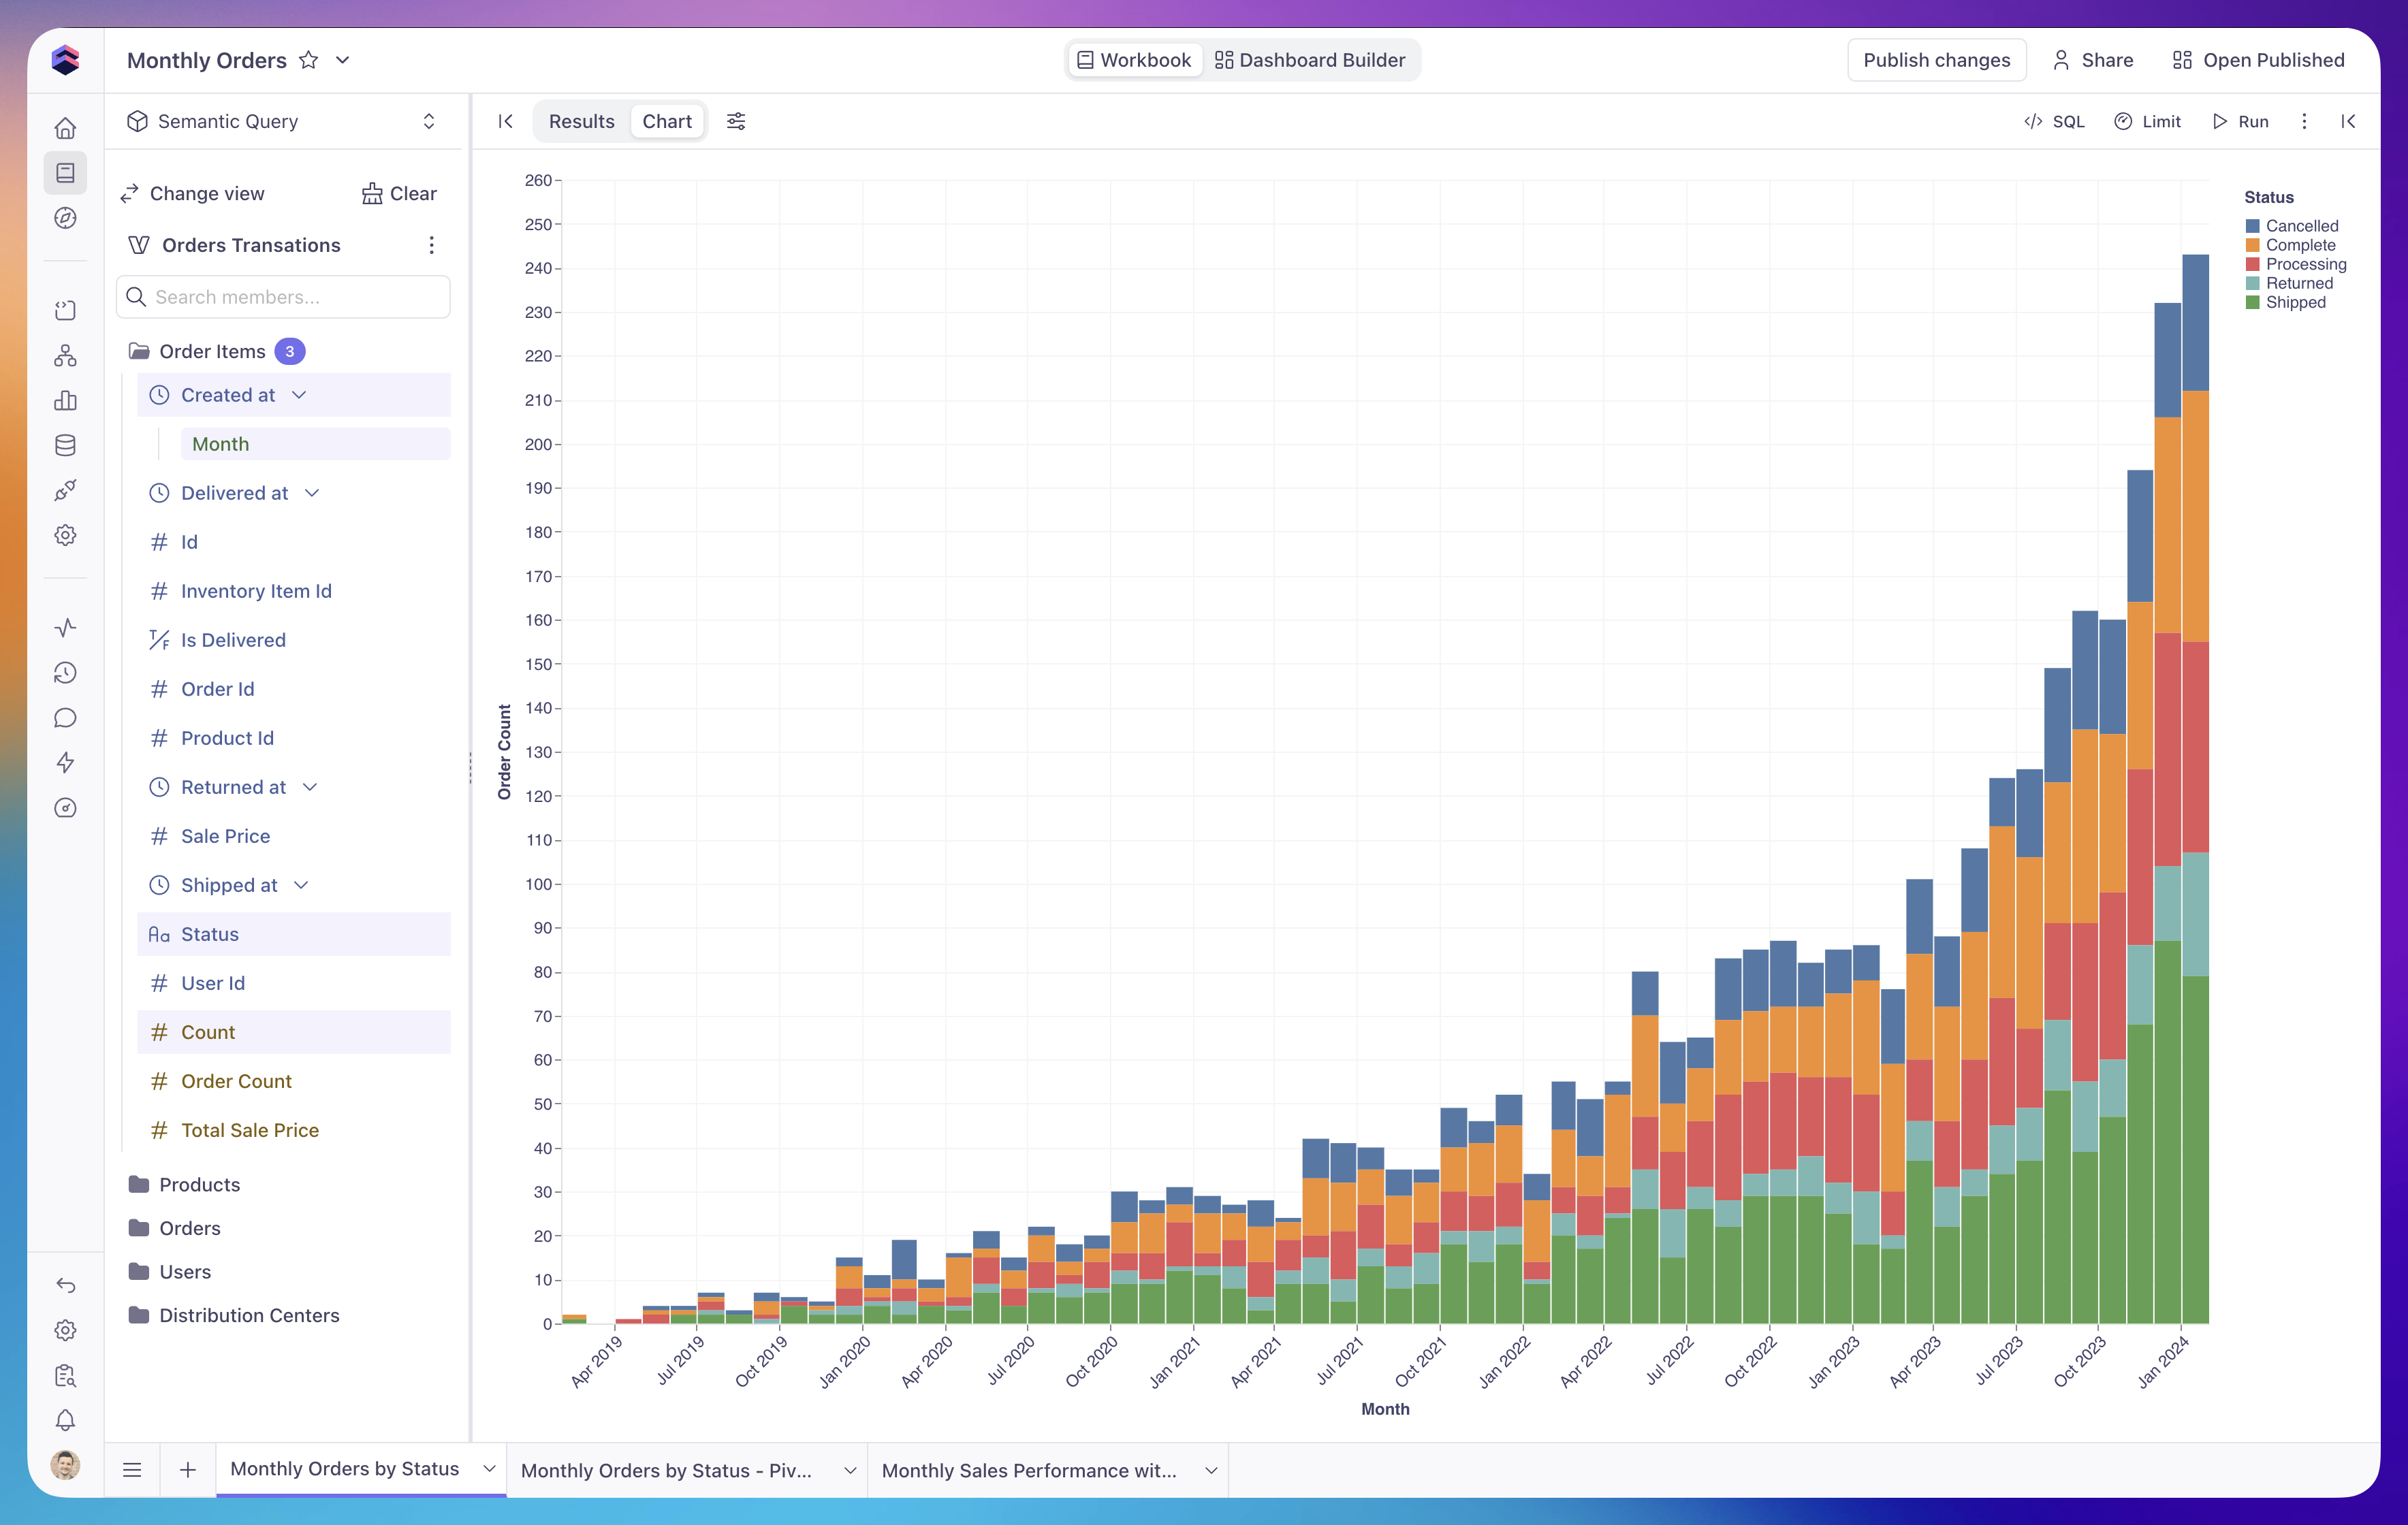2408x1525 pixels.
Task: Open the database icon in sidebar
Action: [x=66, y=445]
